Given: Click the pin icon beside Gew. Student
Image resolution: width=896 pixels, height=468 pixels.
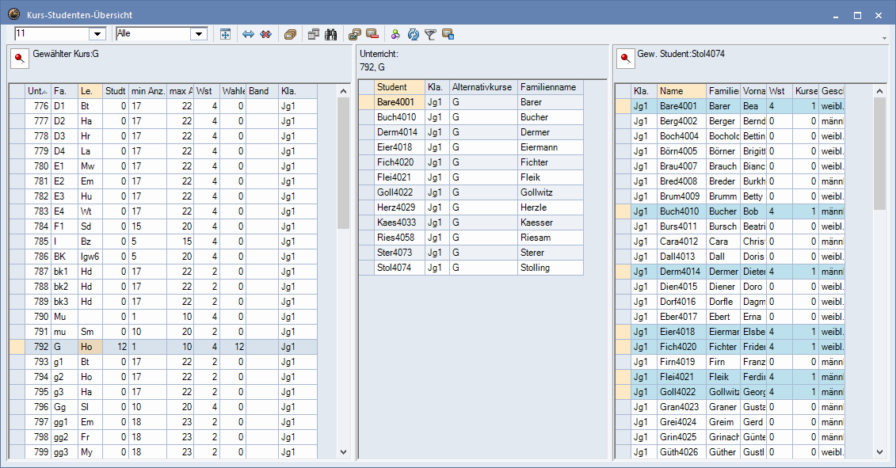Looking at the screenshot, I should [x=626, y=59].
